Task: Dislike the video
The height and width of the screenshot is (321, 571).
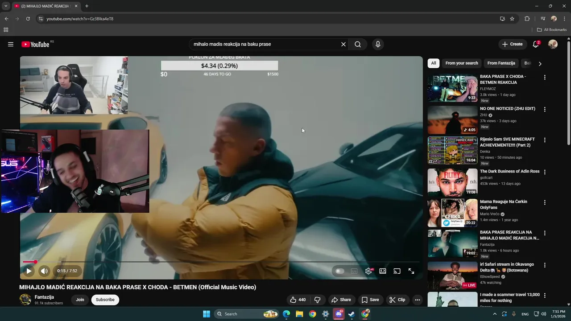Action: (x=317, y=300)
